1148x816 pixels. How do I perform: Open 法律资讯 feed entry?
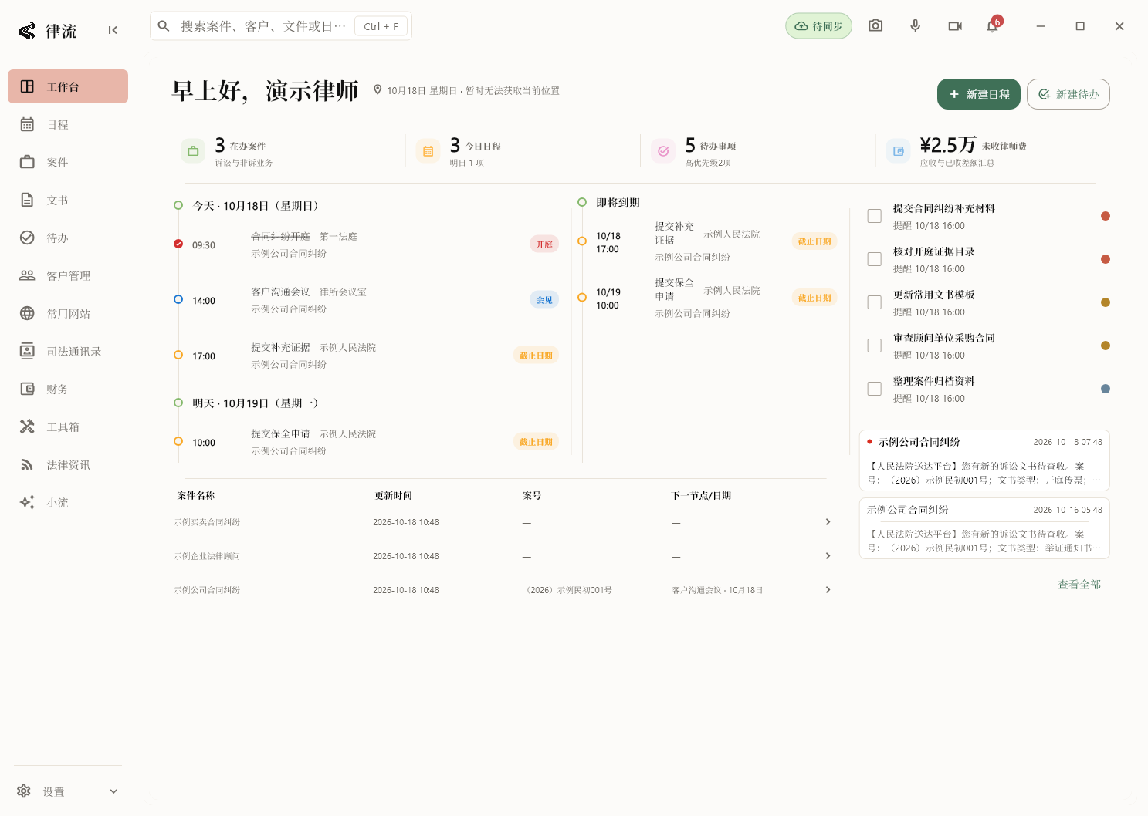click(68, 464)
